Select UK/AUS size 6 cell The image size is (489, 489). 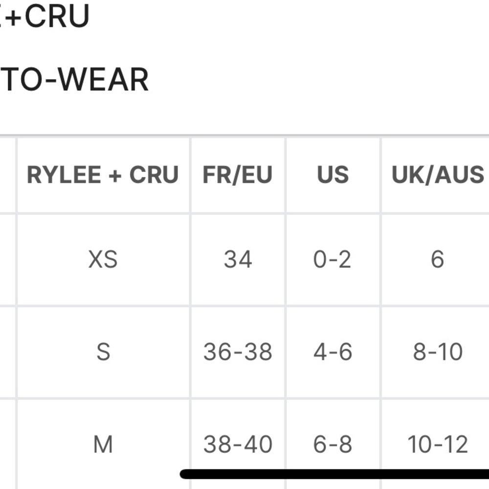(437, 259)
